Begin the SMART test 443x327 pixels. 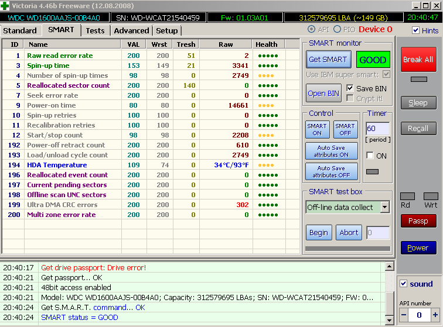tap(319, 232)
